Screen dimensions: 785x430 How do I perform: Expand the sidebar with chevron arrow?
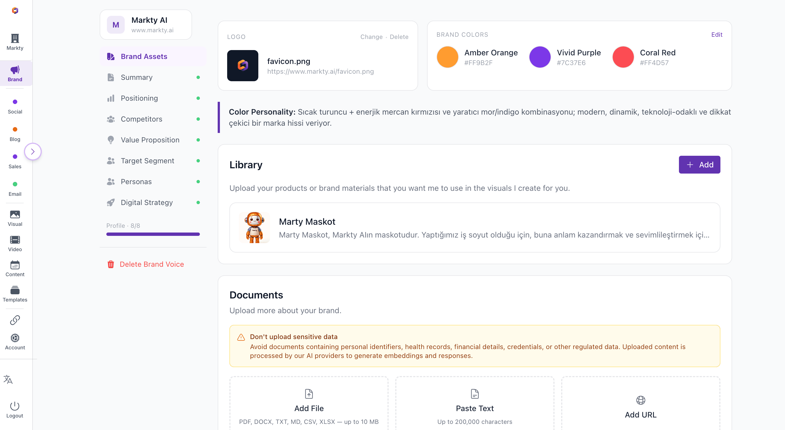click(33, 151)
